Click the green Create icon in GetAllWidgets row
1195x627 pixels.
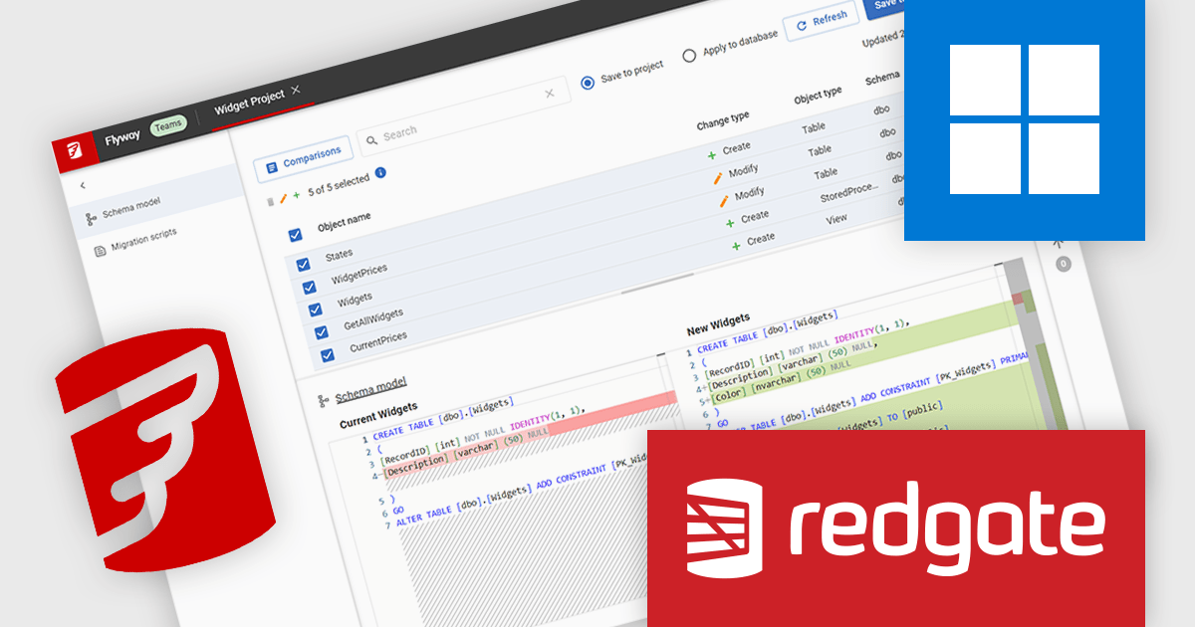click(x=730, y=224)
